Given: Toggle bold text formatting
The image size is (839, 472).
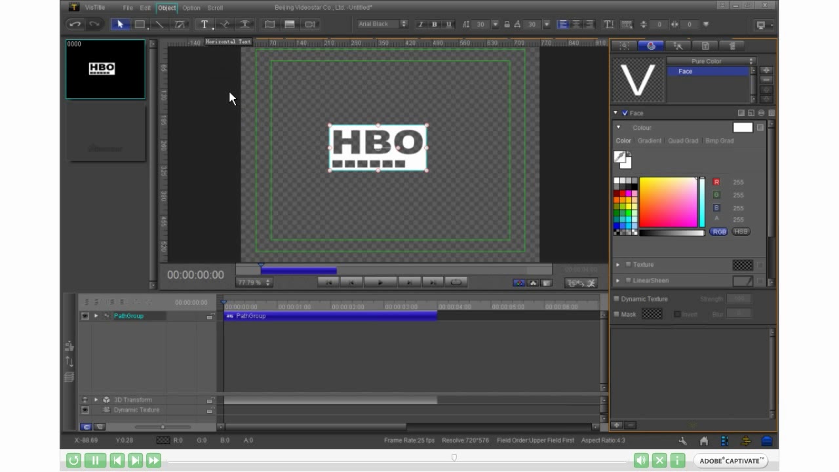Looking at the screenshot, I should pyautogui.click(x=434, y=24).
